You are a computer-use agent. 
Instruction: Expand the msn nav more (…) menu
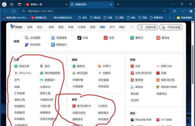pos(131,27)
